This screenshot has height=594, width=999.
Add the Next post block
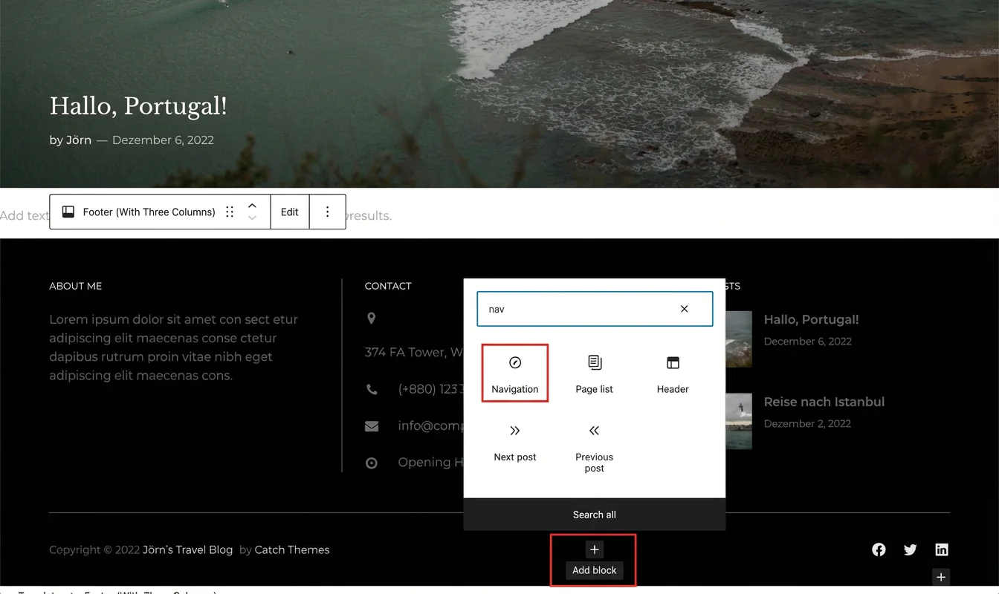(514, 442)
